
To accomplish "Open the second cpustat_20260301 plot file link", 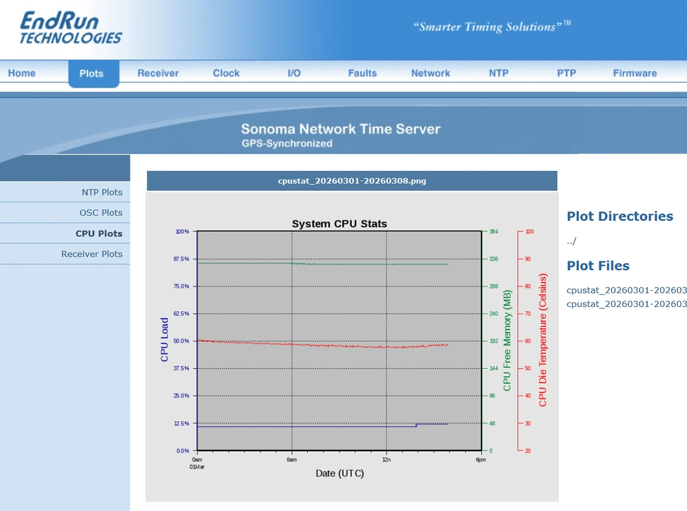I will point(626,304).
